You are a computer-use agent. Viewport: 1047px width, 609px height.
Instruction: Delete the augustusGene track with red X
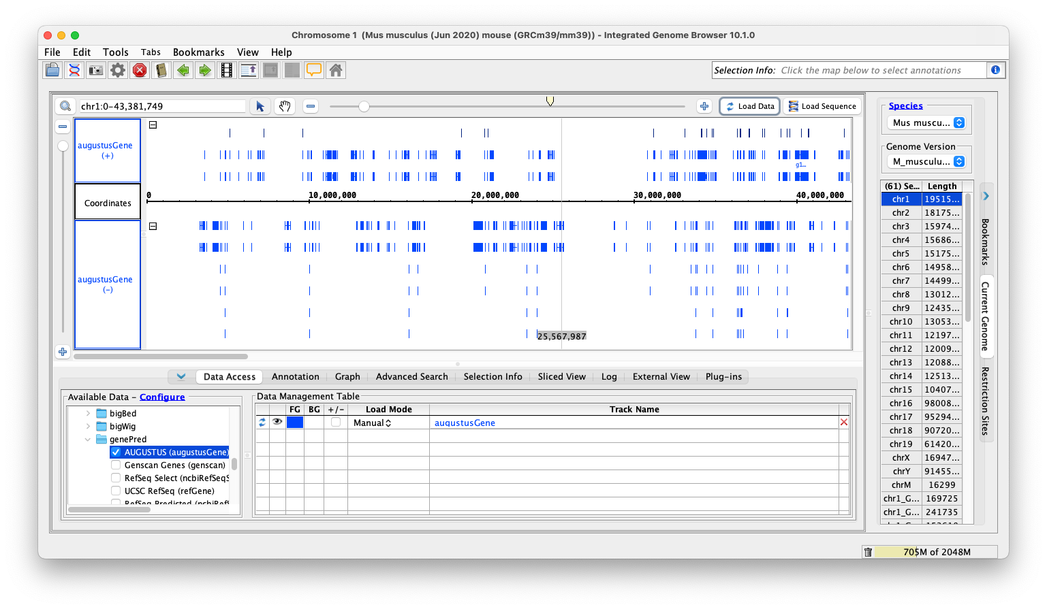(844, 423)
